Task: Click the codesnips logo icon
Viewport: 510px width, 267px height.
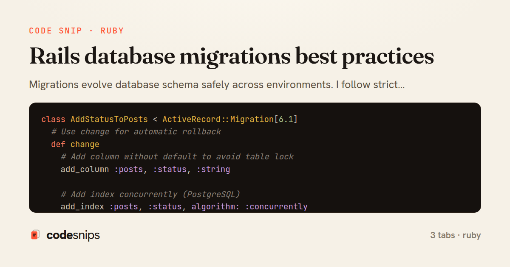Action: (x=35, y=235)
